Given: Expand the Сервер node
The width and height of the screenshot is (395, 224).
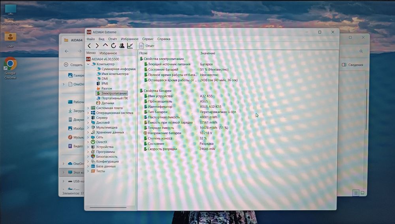Looking at the screenshot, I should 88,118.
